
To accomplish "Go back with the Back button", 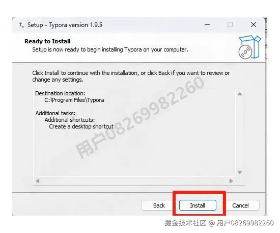I will point(159,205).
